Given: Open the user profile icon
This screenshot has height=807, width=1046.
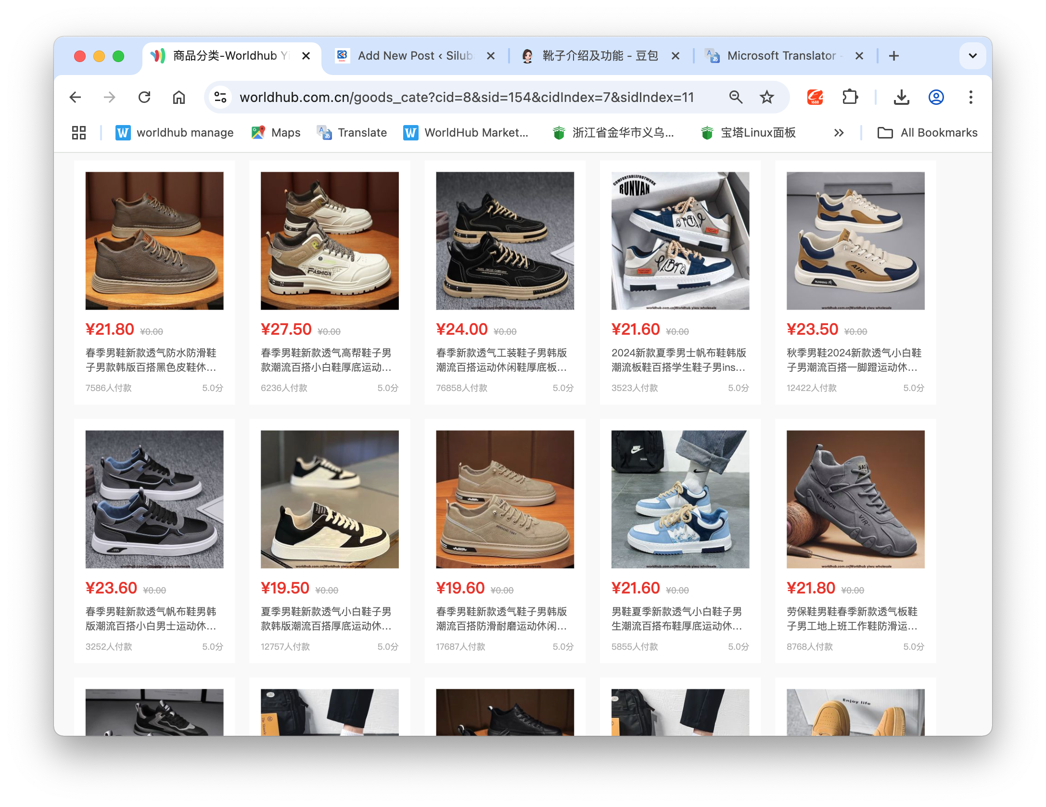Looking at the screenshot, I should pos(936,98).
